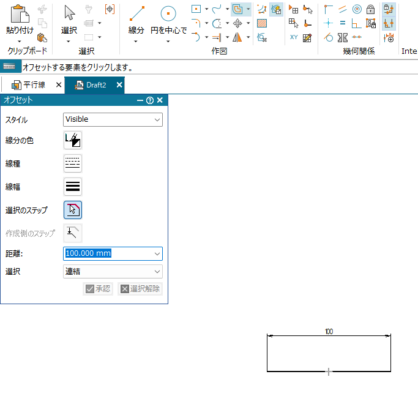Click the highlighted Offset tool icon
The image size is (418, 396).
tap(237, 9)
